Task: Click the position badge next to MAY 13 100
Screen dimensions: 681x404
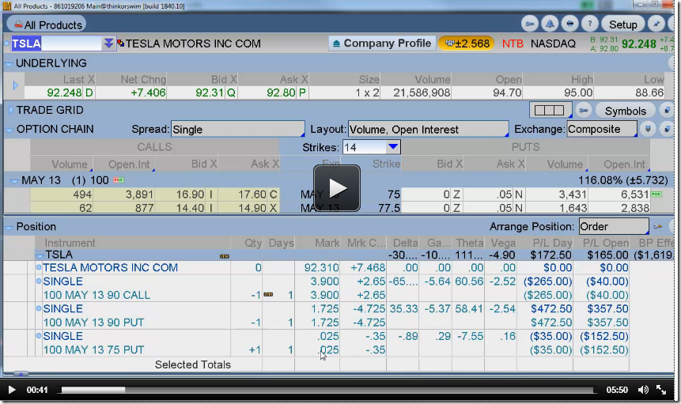Action: [x=119, y=180]
